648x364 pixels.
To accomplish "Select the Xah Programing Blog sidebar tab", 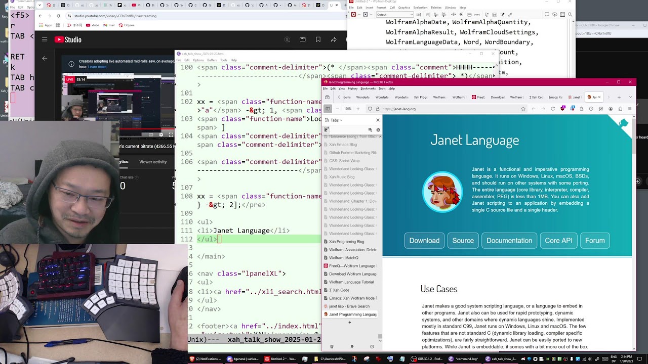I will click(x=346, y=242).
